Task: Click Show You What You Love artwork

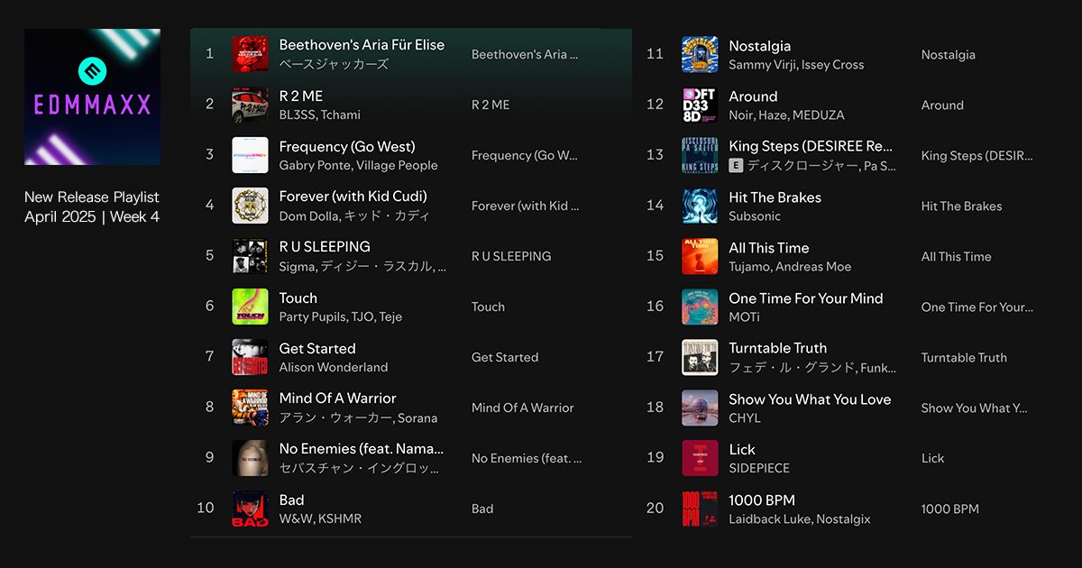Action: (x=700, y=408)
